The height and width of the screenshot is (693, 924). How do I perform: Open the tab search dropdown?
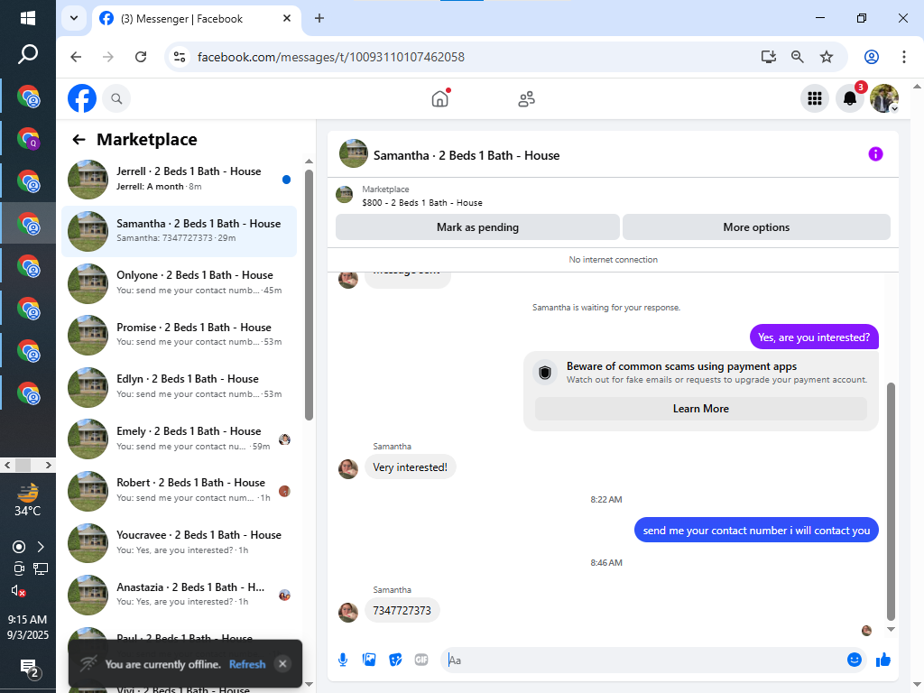[x=74, y=18]
